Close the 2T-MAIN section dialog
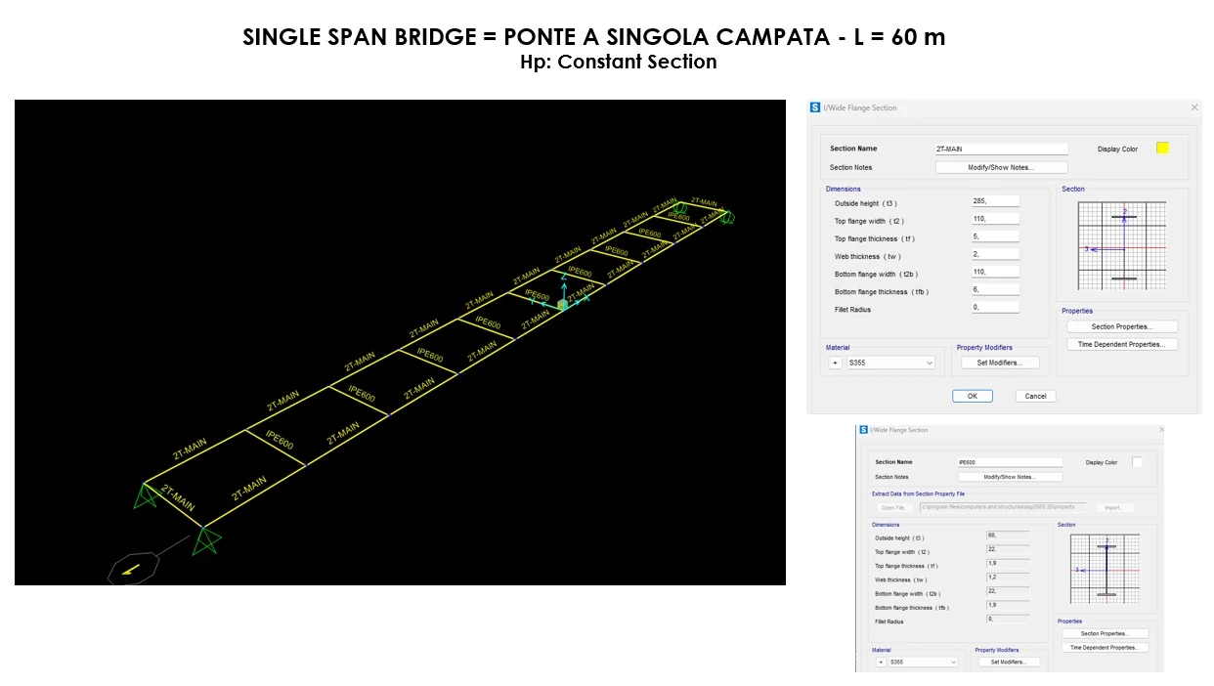 [x=1193, y=107]
